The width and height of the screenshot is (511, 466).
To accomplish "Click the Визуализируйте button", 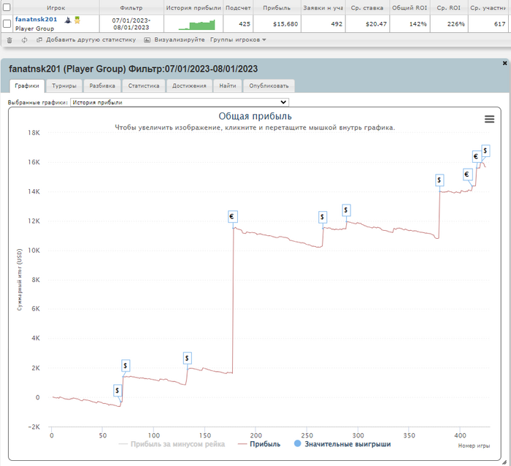I will point(174,39).
